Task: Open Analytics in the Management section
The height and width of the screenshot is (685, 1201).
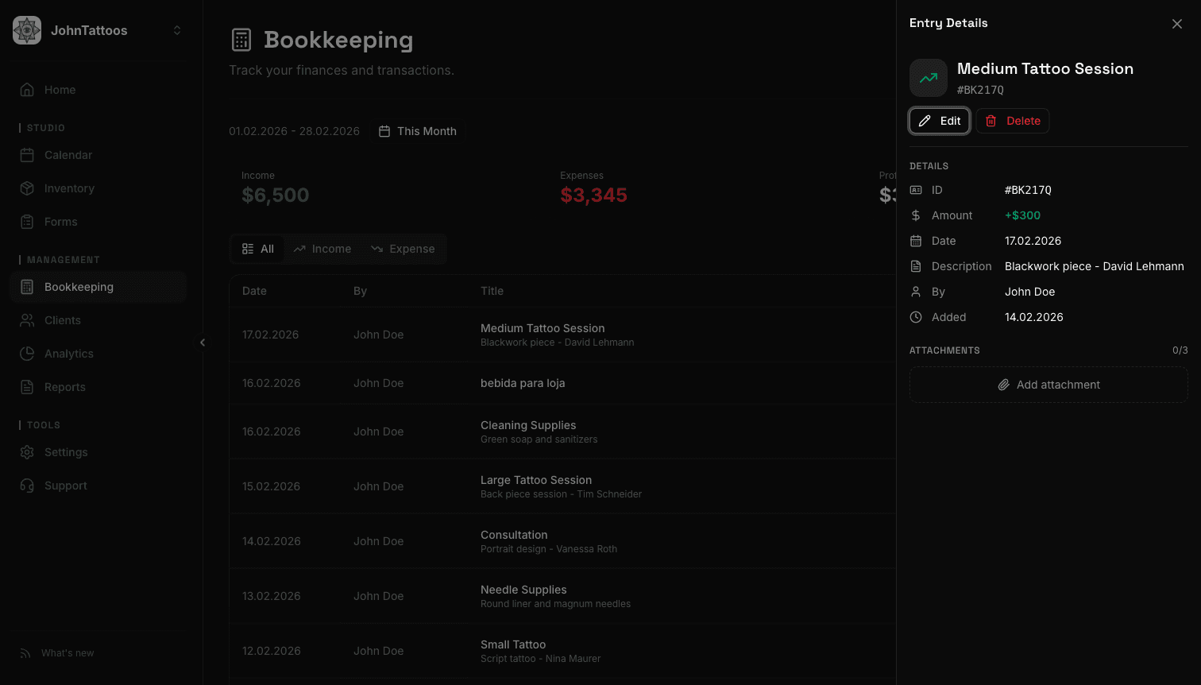Action: pyautogui.click(x=69, y=354)
